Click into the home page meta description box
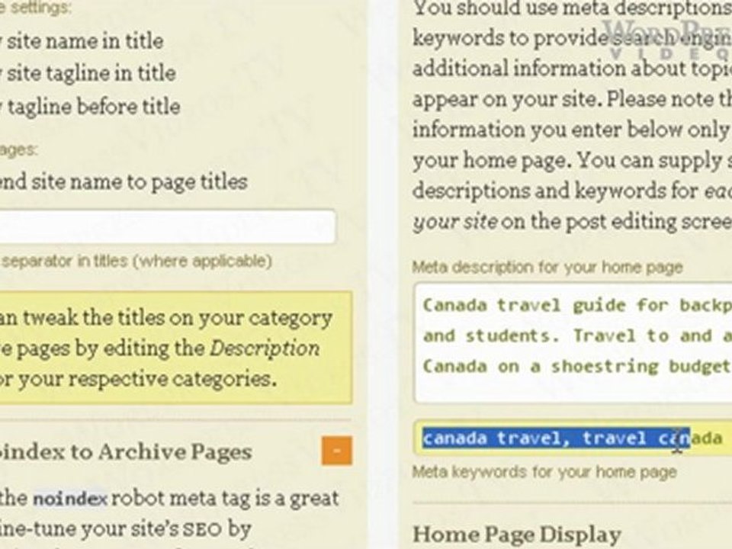 click(573, 342)
